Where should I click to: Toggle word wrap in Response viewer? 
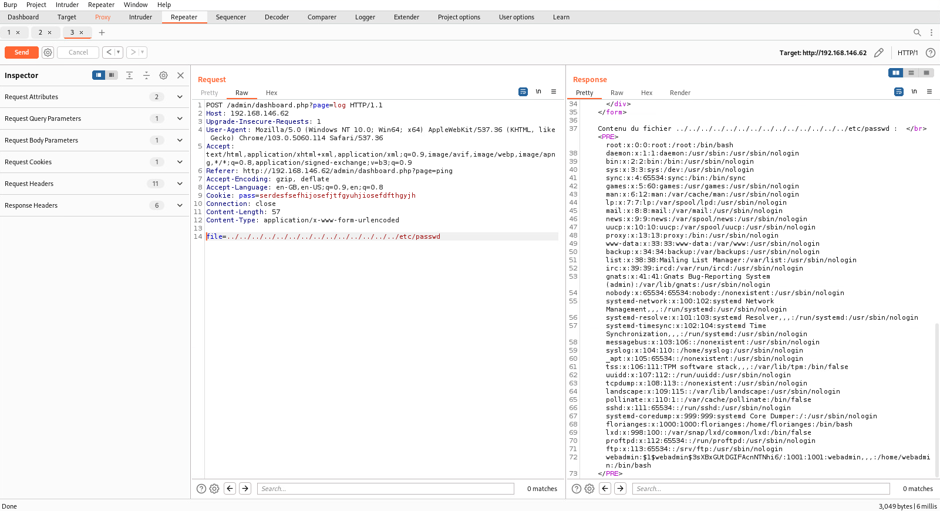click(x=899, y=92)
